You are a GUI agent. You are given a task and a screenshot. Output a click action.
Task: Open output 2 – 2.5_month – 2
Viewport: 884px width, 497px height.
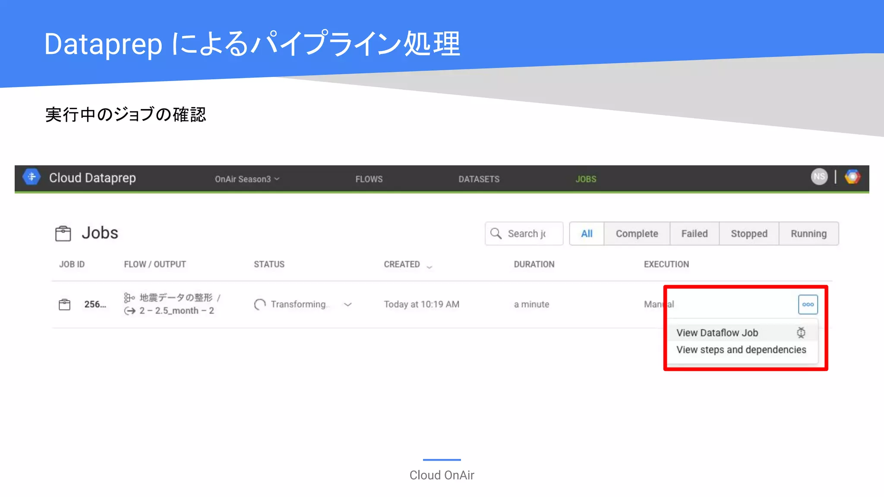[177, 311]
